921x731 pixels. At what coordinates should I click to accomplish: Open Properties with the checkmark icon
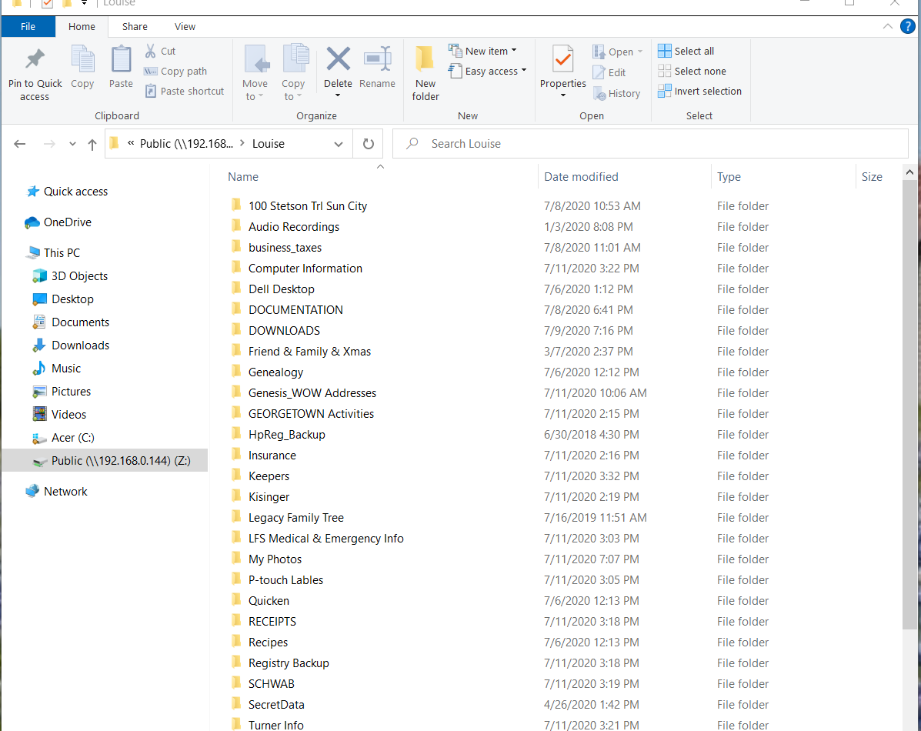(x=562, y=59)
